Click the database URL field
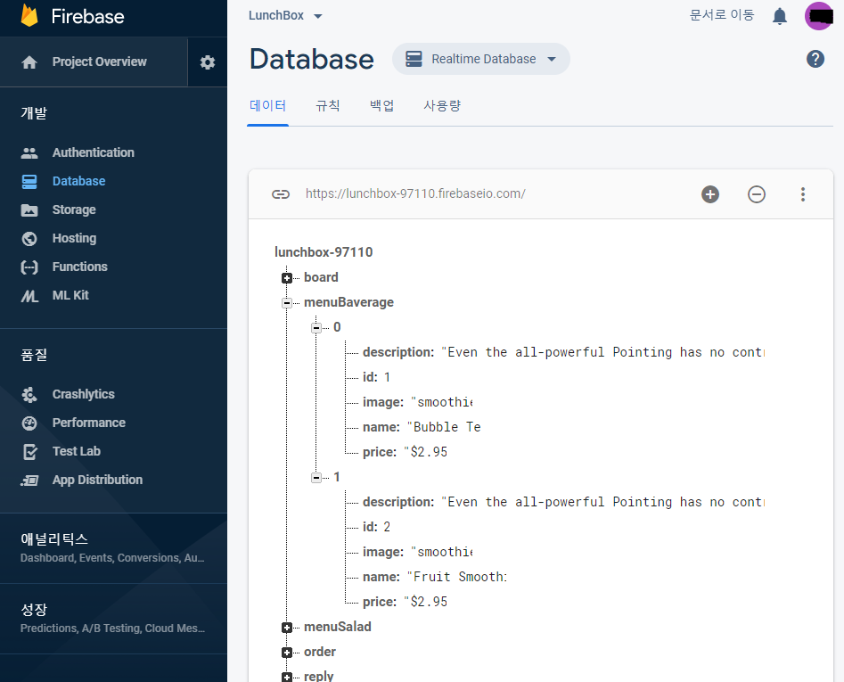 coord(415,193)
